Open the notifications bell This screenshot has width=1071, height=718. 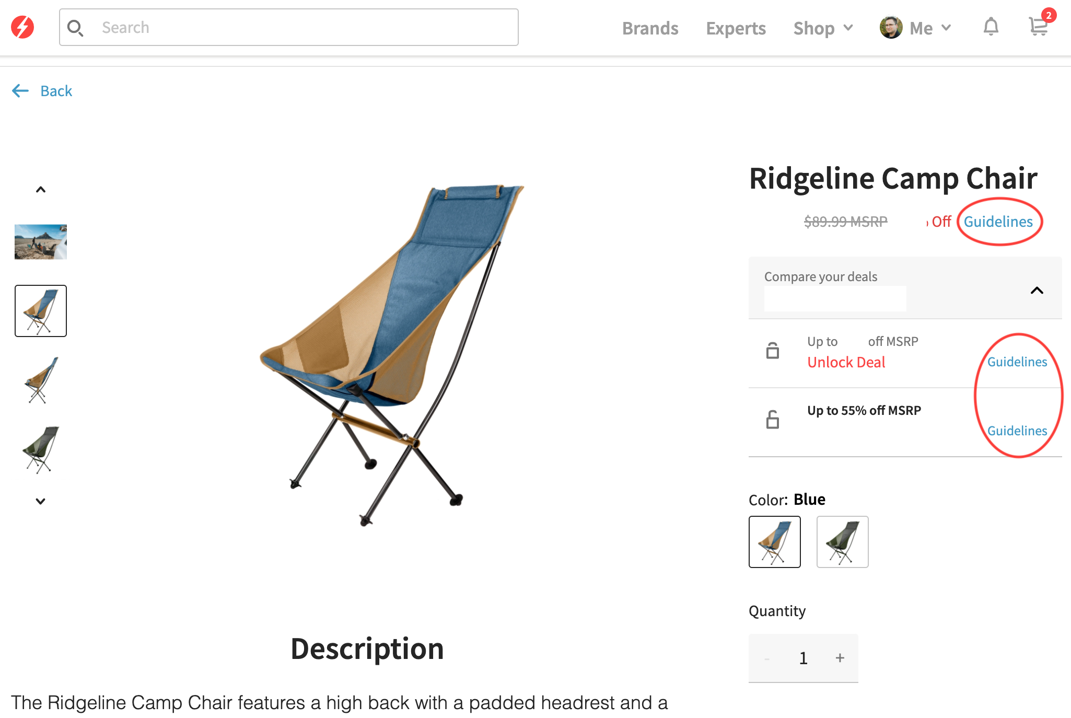click(991, 27)
